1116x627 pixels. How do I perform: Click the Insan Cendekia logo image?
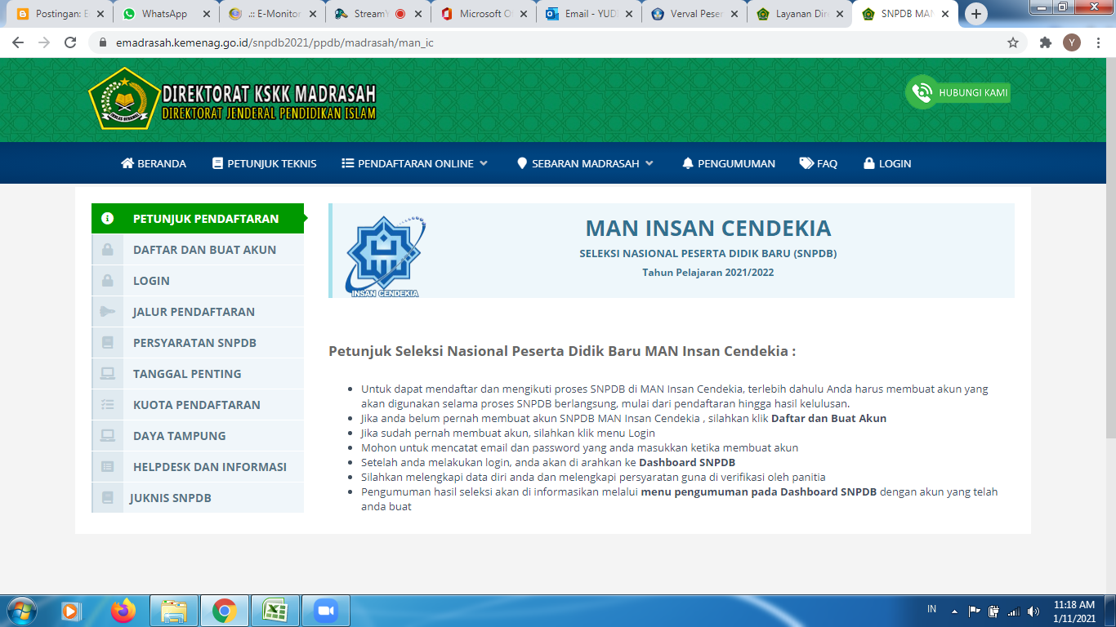pos(384,255)
